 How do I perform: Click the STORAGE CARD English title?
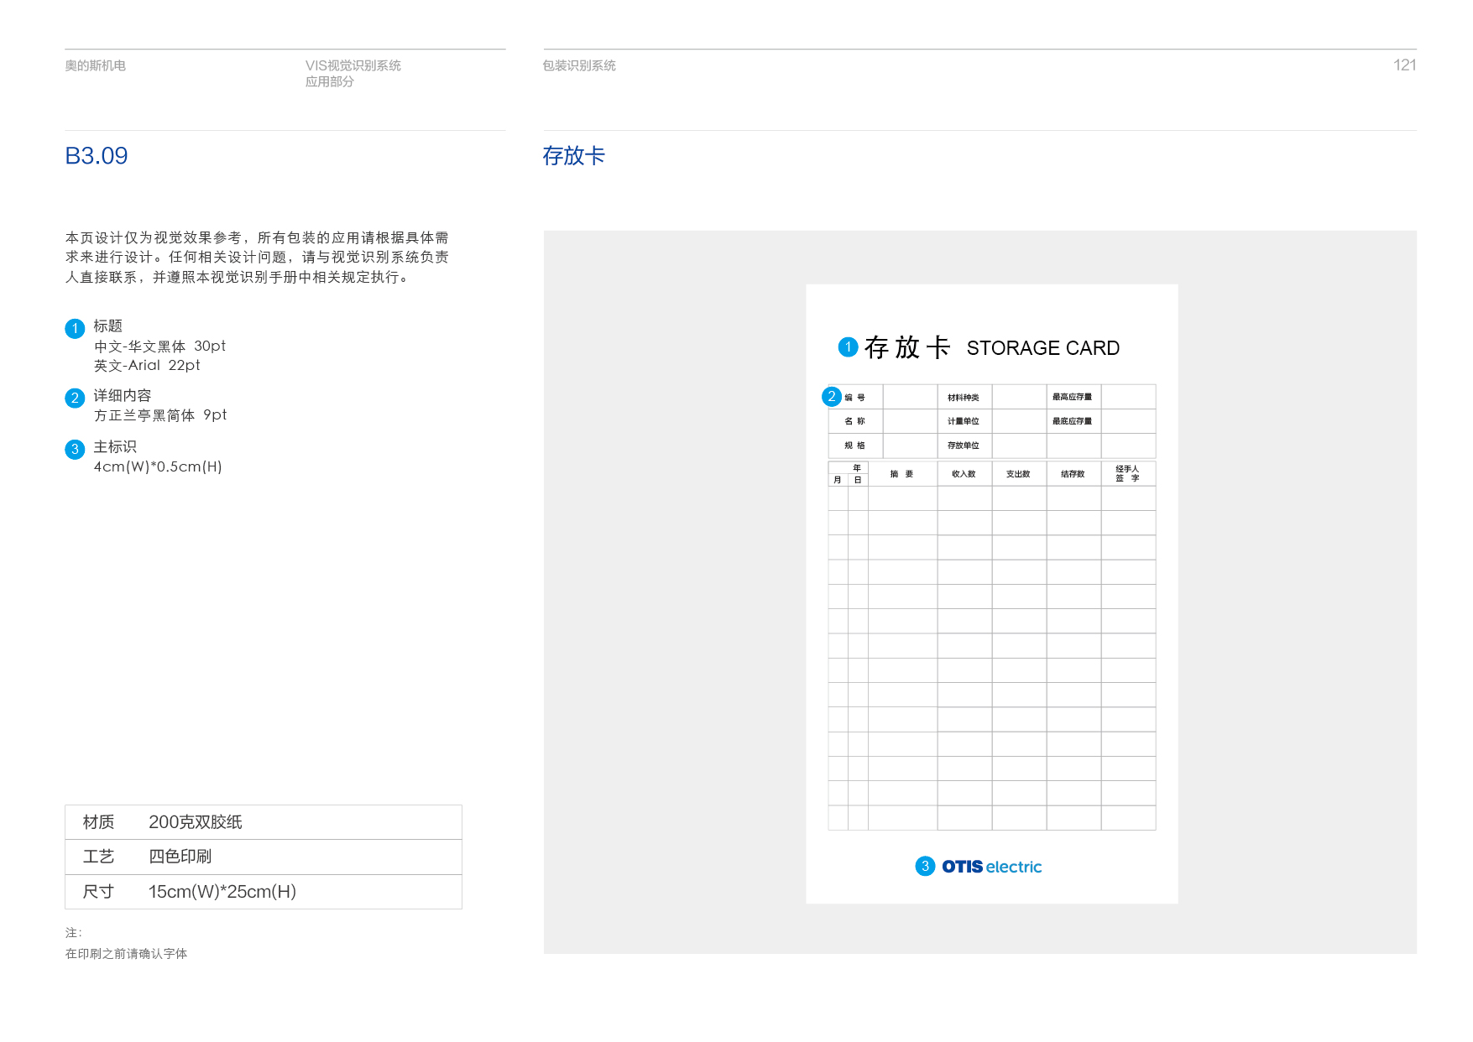click(1042, 348)
